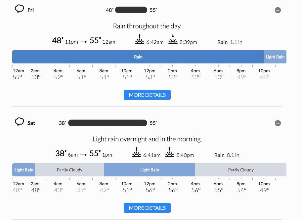This screenshot has width=302, height=220.
Task: Open More Details for Friday
Action: click(x=147, y=95)
